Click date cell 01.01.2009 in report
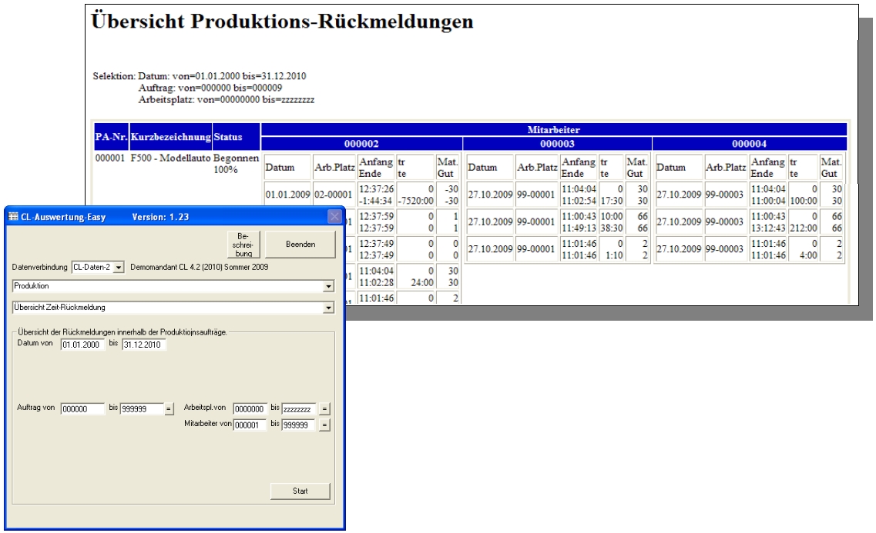Image resolution: width=876 pixels, height=533 pixels. 287,195
